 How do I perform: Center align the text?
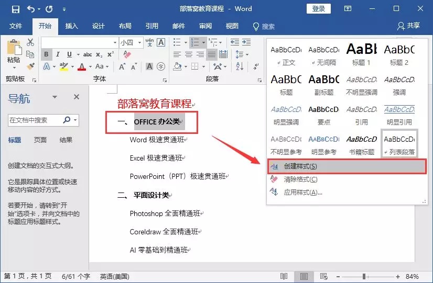point(189,54)
